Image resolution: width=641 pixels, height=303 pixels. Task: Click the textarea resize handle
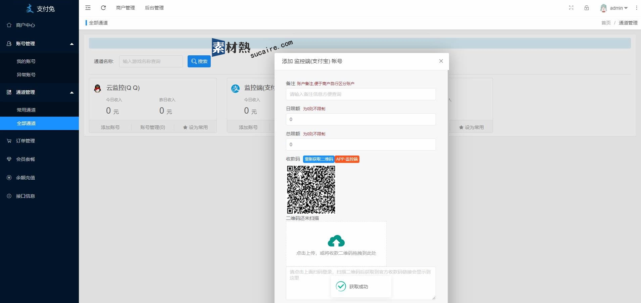(x=434, y=298)
